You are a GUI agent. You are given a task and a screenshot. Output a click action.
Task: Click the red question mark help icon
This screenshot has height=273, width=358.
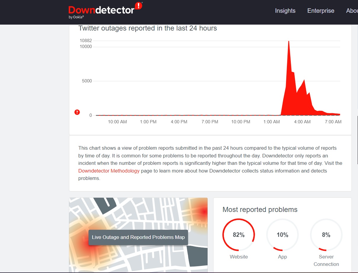click(x=77, y=112)
